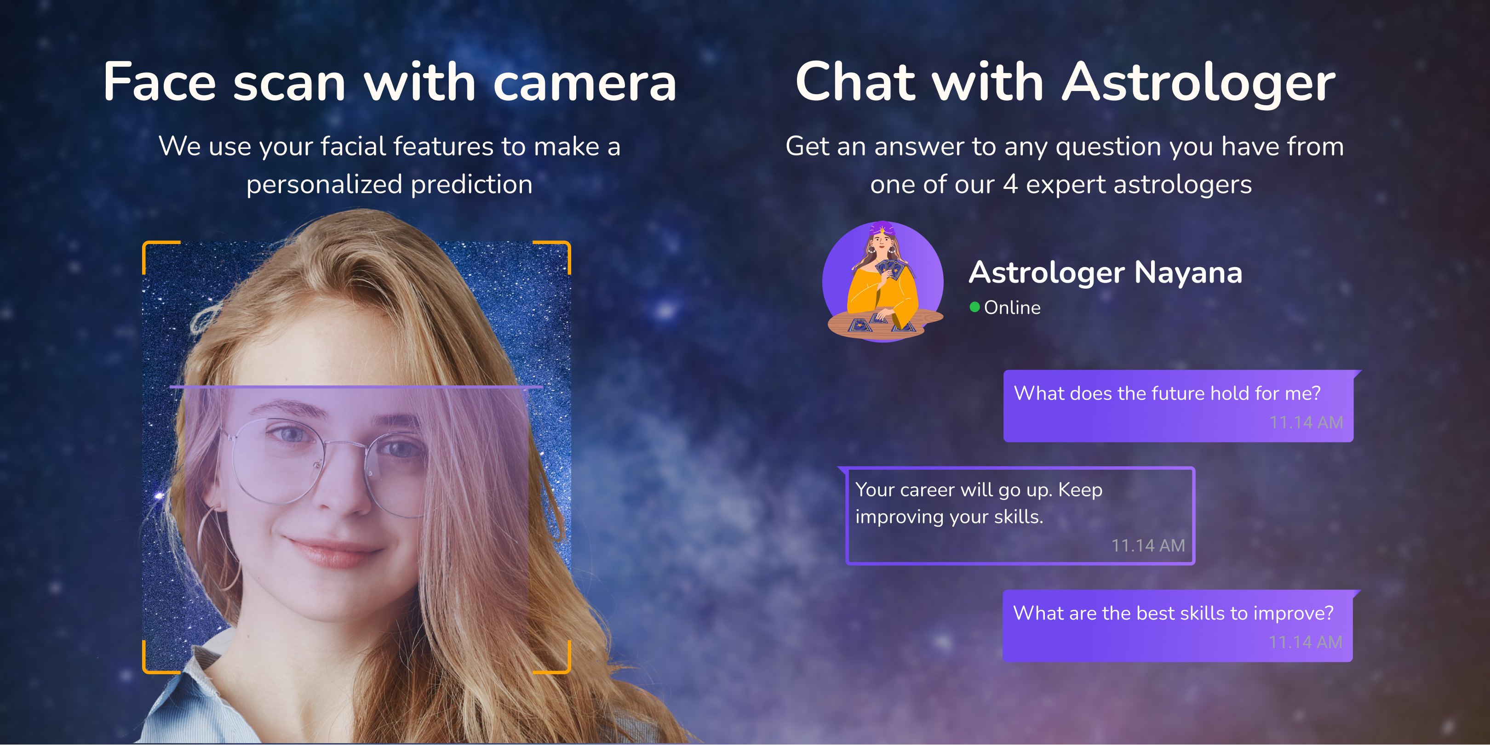
Task: Open the "Your career will go up" reply
Action: tap(1016, 516)
